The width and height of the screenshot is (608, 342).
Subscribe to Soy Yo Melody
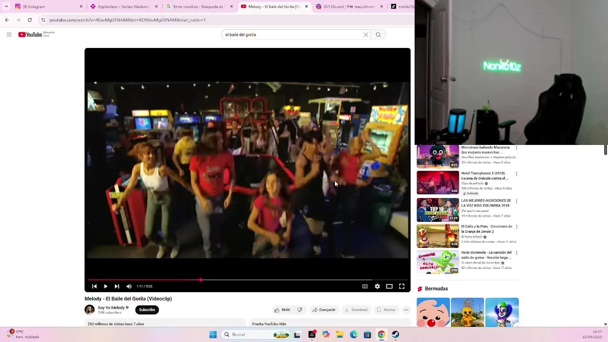147,310
